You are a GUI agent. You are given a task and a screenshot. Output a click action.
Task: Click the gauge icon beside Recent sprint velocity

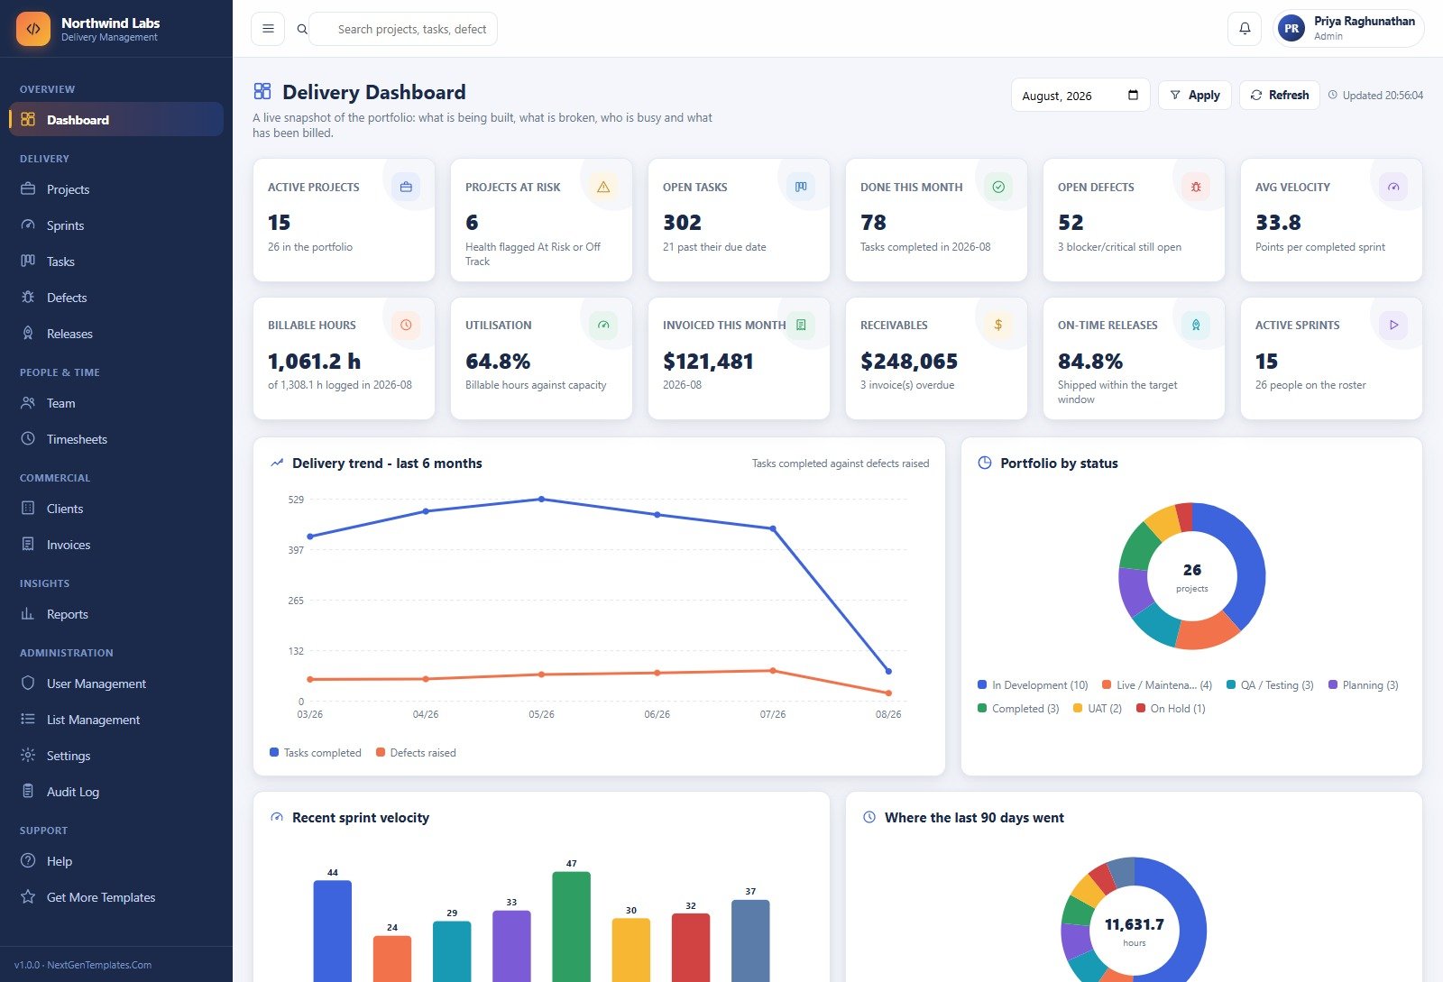[x=277, y=817]
